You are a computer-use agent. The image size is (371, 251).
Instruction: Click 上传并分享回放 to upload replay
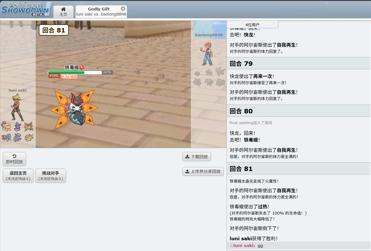[x=203, y=171]
